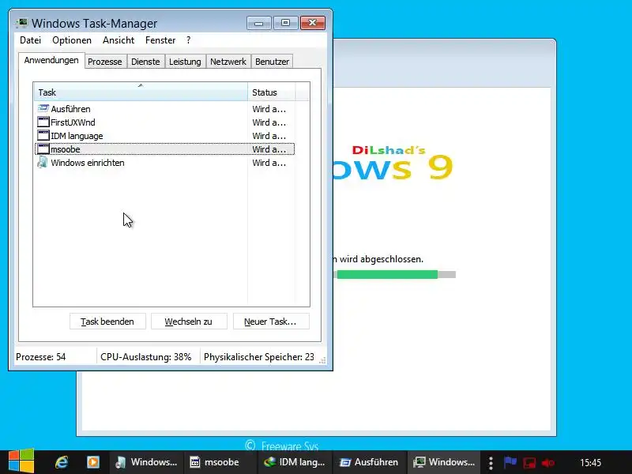The width and height of the screenshot is (632, 474).
Task: Click Status cell of Ausführen row
Action: coord(269,109)
